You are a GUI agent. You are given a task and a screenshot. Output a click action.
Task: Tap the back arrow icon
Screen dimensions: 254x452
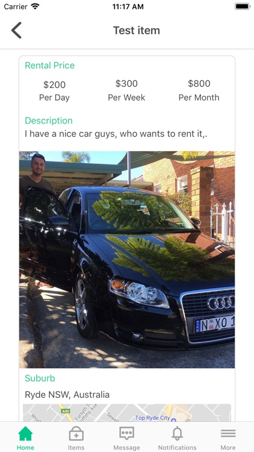tap(16, 30)
